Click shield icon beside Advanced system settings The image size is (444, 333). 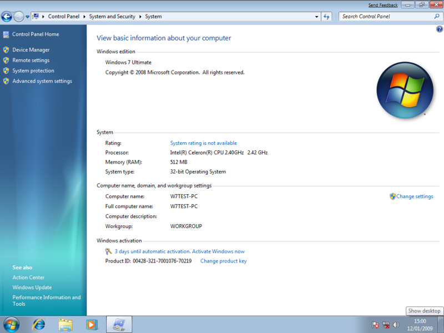coord(6,81)
